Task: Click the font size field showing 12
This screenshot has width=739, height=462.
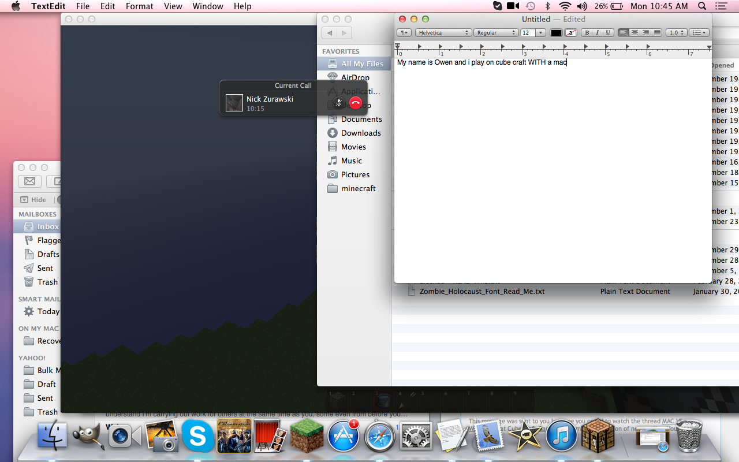Action: tap(528, 33)
